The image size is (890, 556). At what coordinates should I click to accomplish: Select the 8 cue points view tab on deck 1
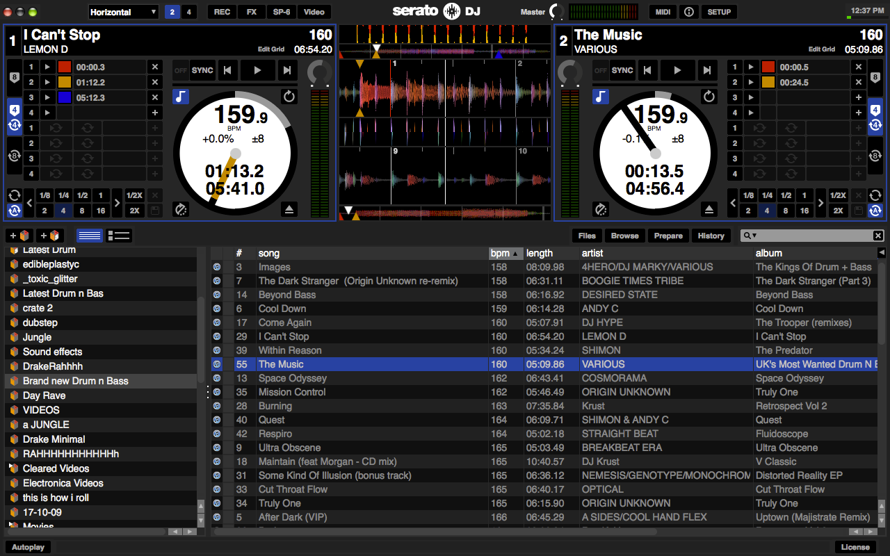pos(15,76)
